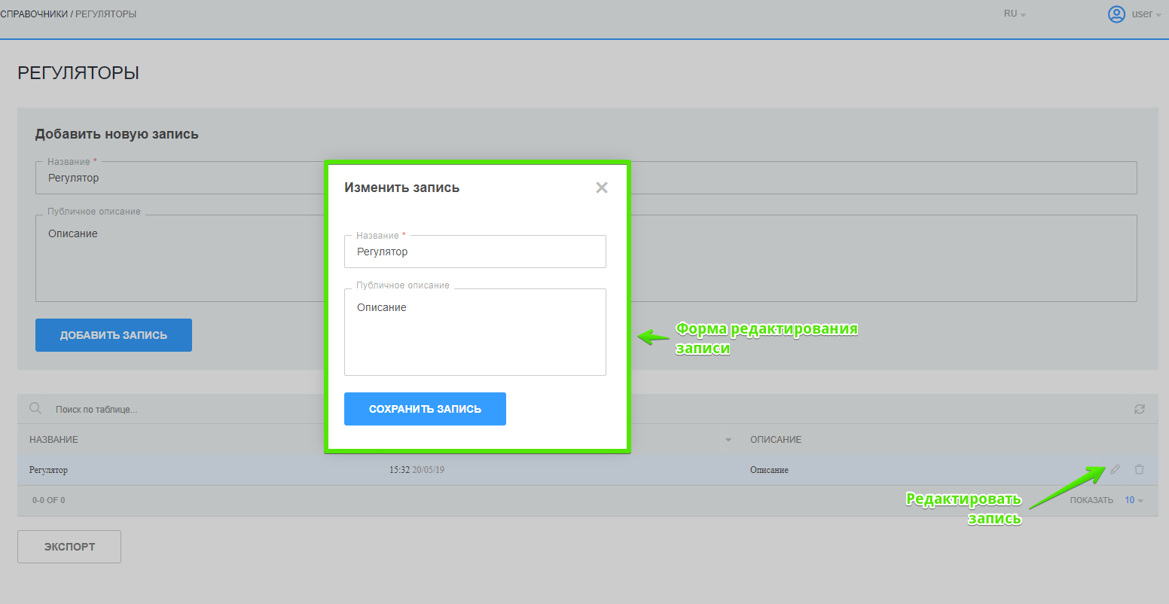
Task: Go to the Справочники breadcrumb
Action: click(x=34, y=14)
